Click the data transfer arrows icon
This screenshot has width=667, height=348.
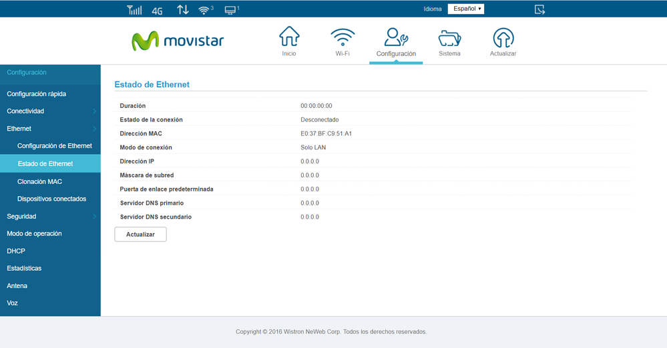pyautogui.click(x=182, y=10)
